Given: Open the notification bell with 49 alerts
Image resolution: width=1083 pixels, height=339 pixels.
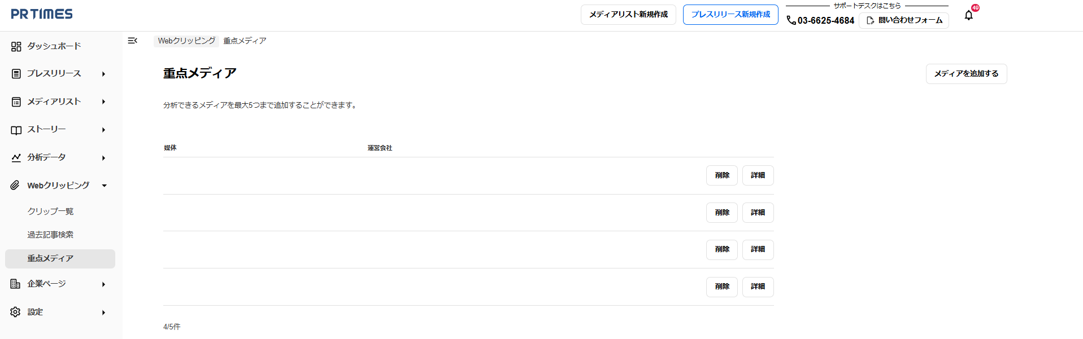Looking at the screenshot, I should click(x=968, y=15).
